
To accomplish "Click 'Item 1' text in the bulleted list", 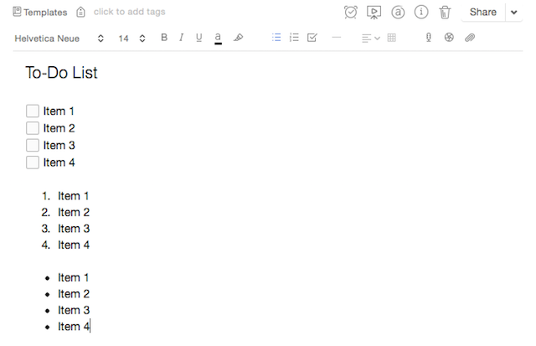I will point(73,277).
